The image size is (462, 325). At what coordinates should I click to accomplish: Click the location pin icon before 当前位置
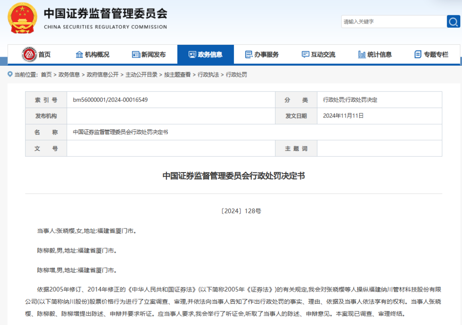coord(10,74)
